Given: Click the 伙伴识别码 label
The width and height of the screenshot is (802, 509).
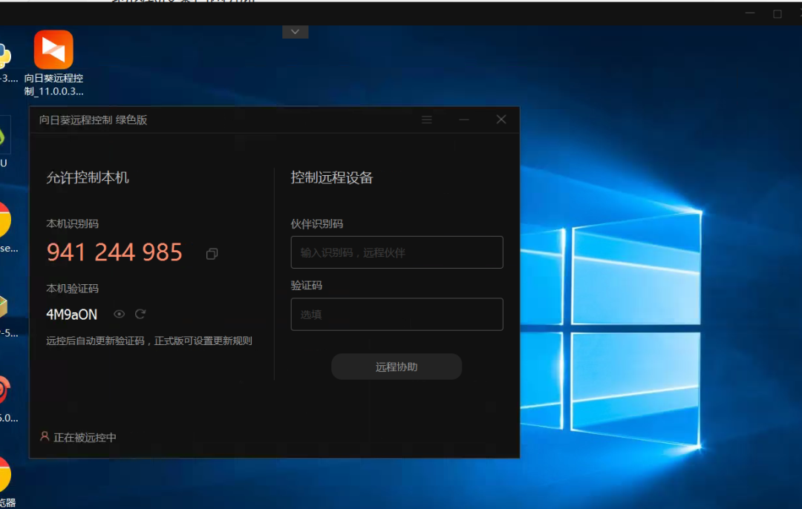Looking at the screenshot, I should 316,223.
